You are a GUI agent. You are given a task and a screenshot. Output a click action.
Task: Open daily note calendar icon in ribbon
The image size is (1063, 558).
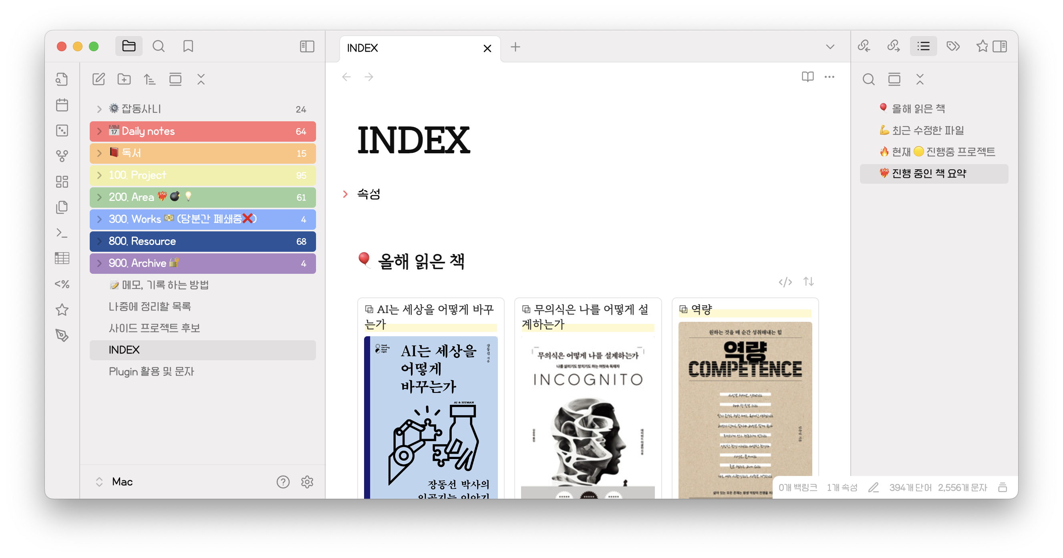pyautogui.click(x=62, y=105)
